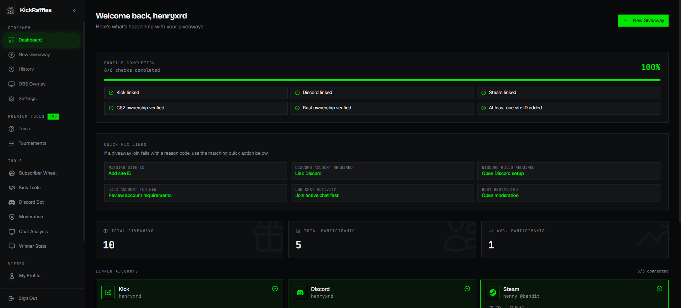Click the Kick card connected checkmark
Image resolution: width=681 pixels, height=308 pixels.
click(275, 289)
